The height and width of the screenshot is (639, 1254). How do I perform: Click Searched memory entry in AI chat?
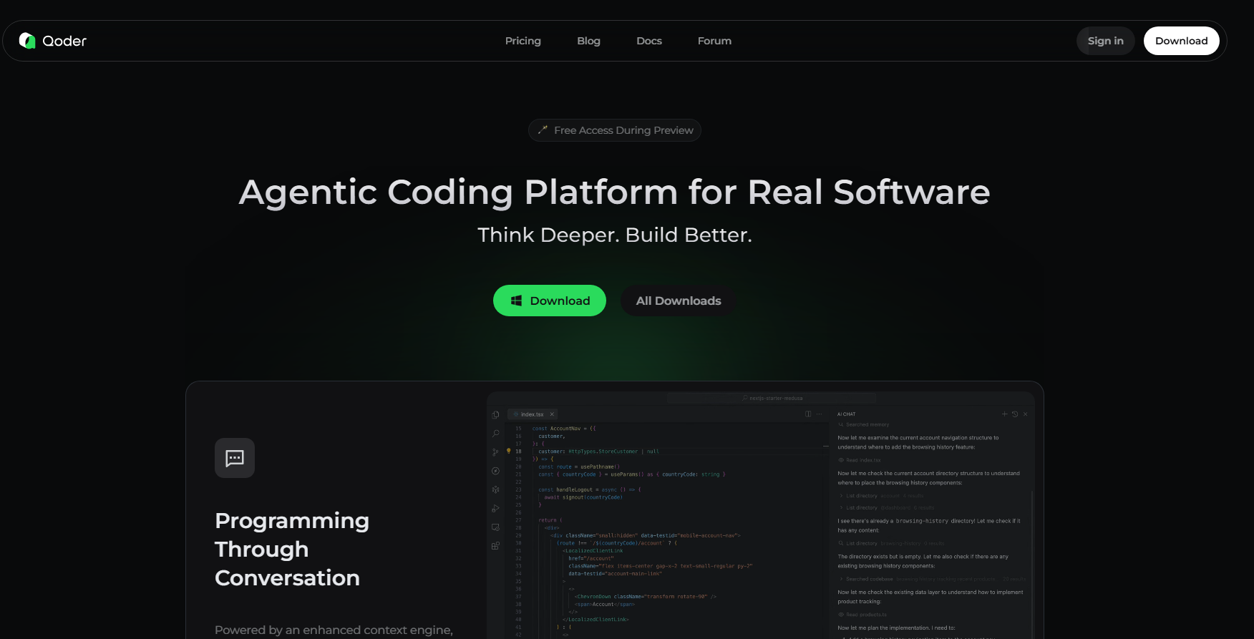864,424
